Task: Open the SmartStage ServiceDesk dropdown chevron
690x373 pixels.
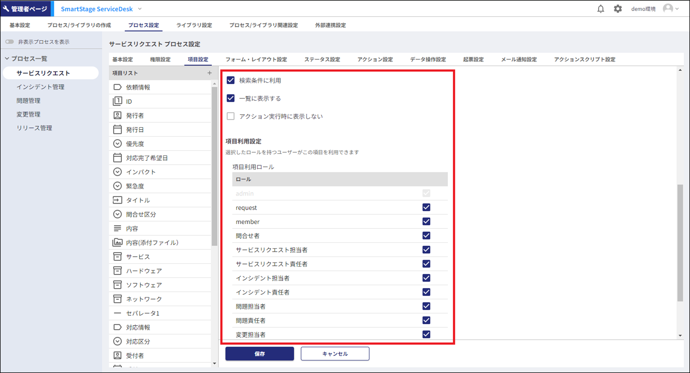Action: pyautogui.click(x=140, y=9)
